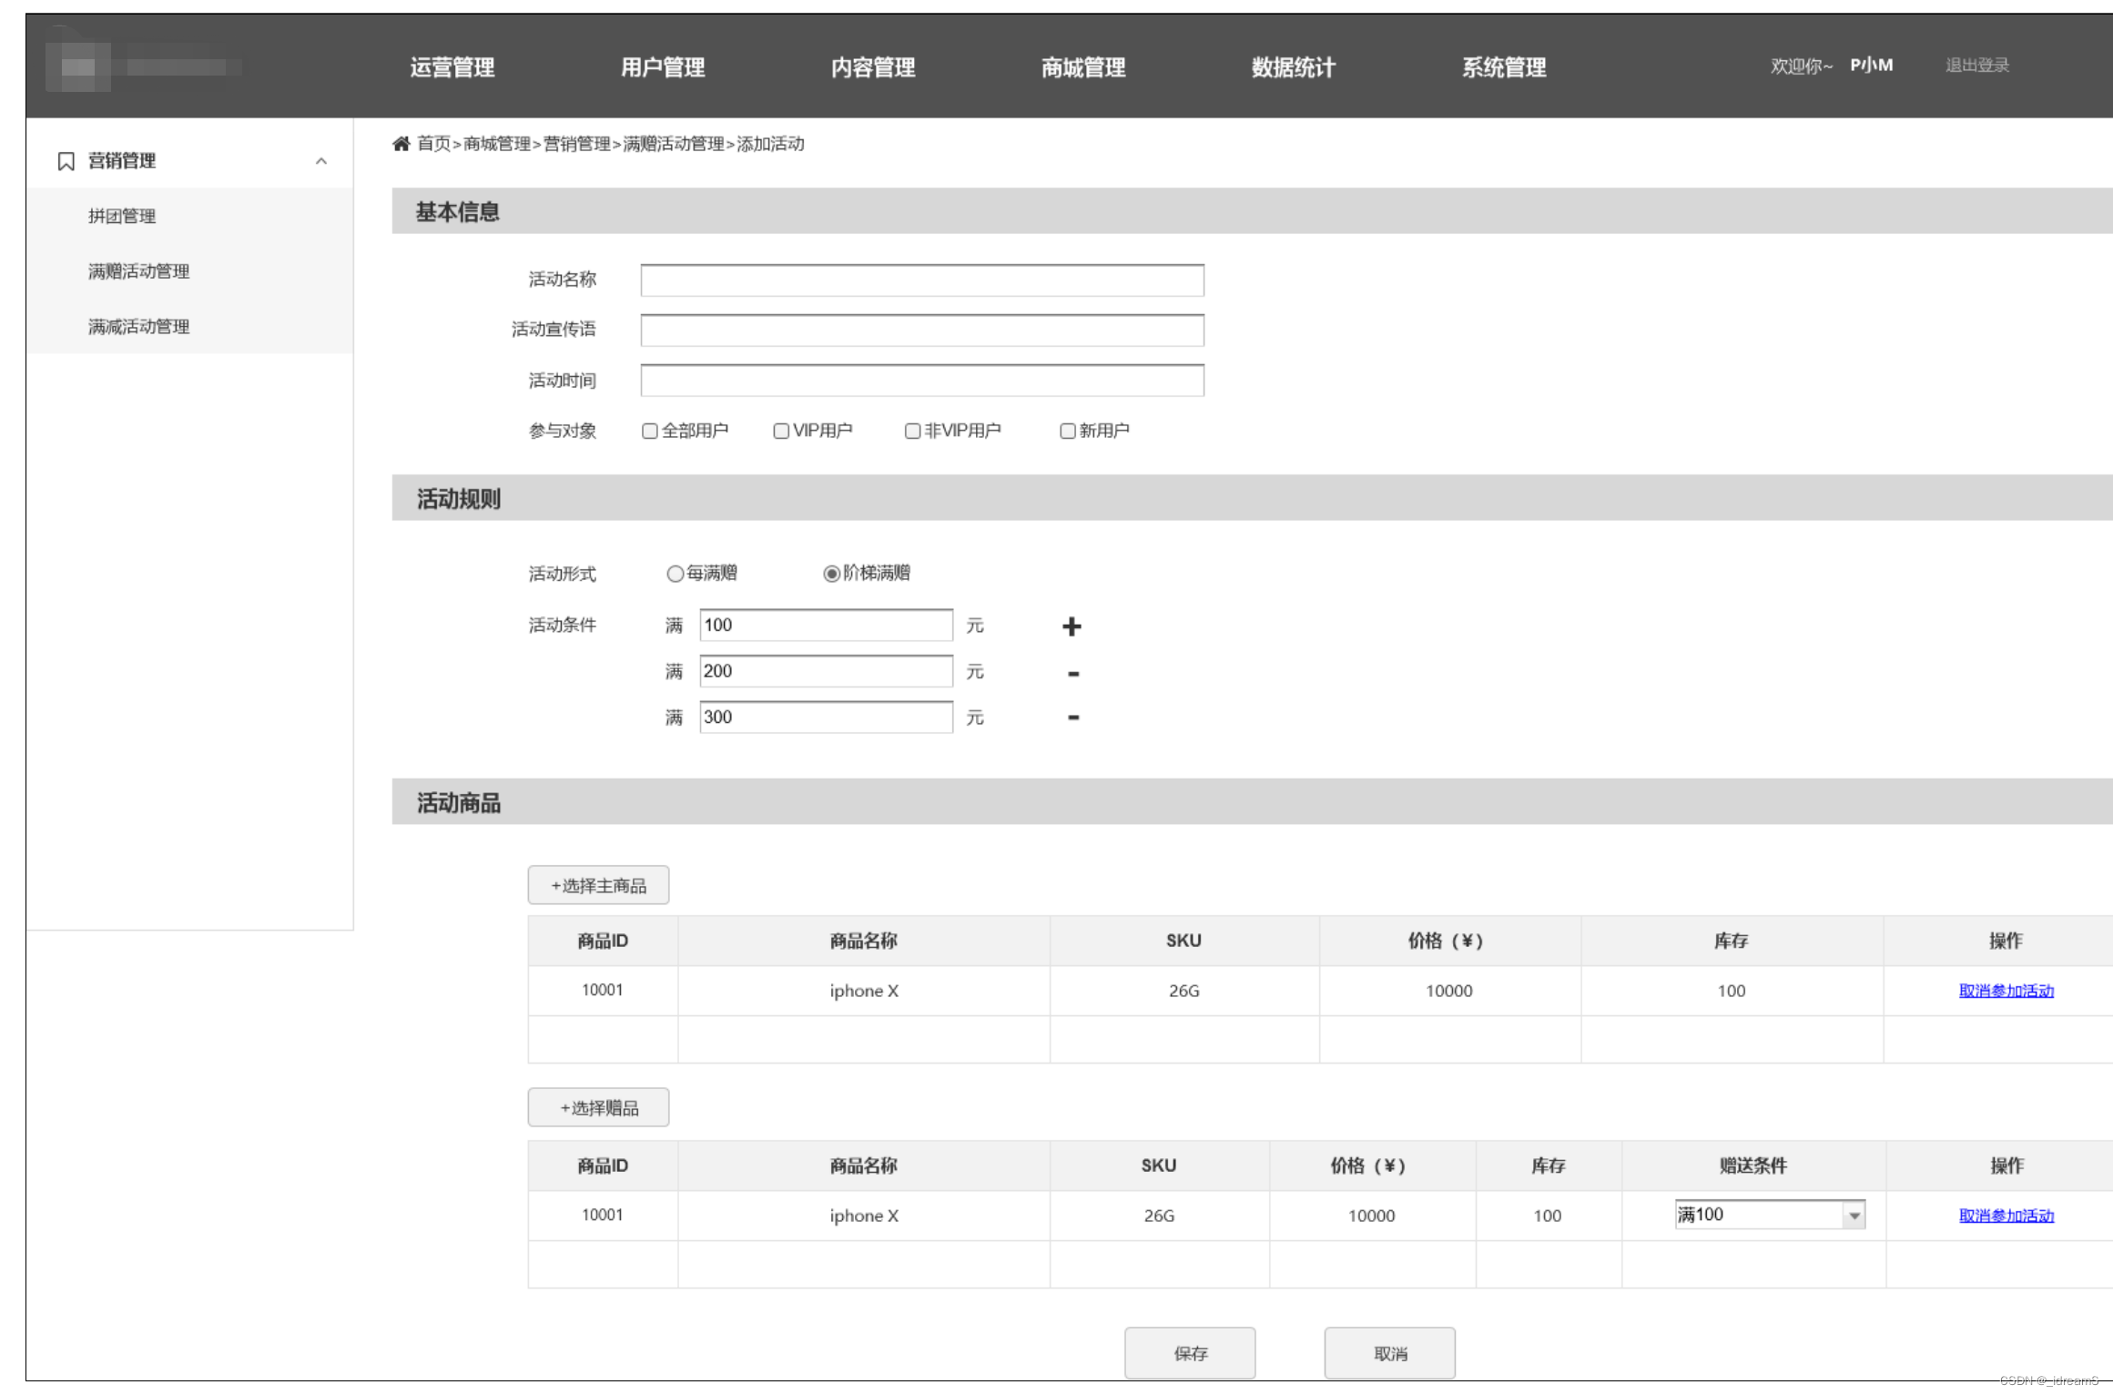Click the 保存 button
Screen dimensions: 2113x1395
pyautogui.click(x=1189, y=1353)
